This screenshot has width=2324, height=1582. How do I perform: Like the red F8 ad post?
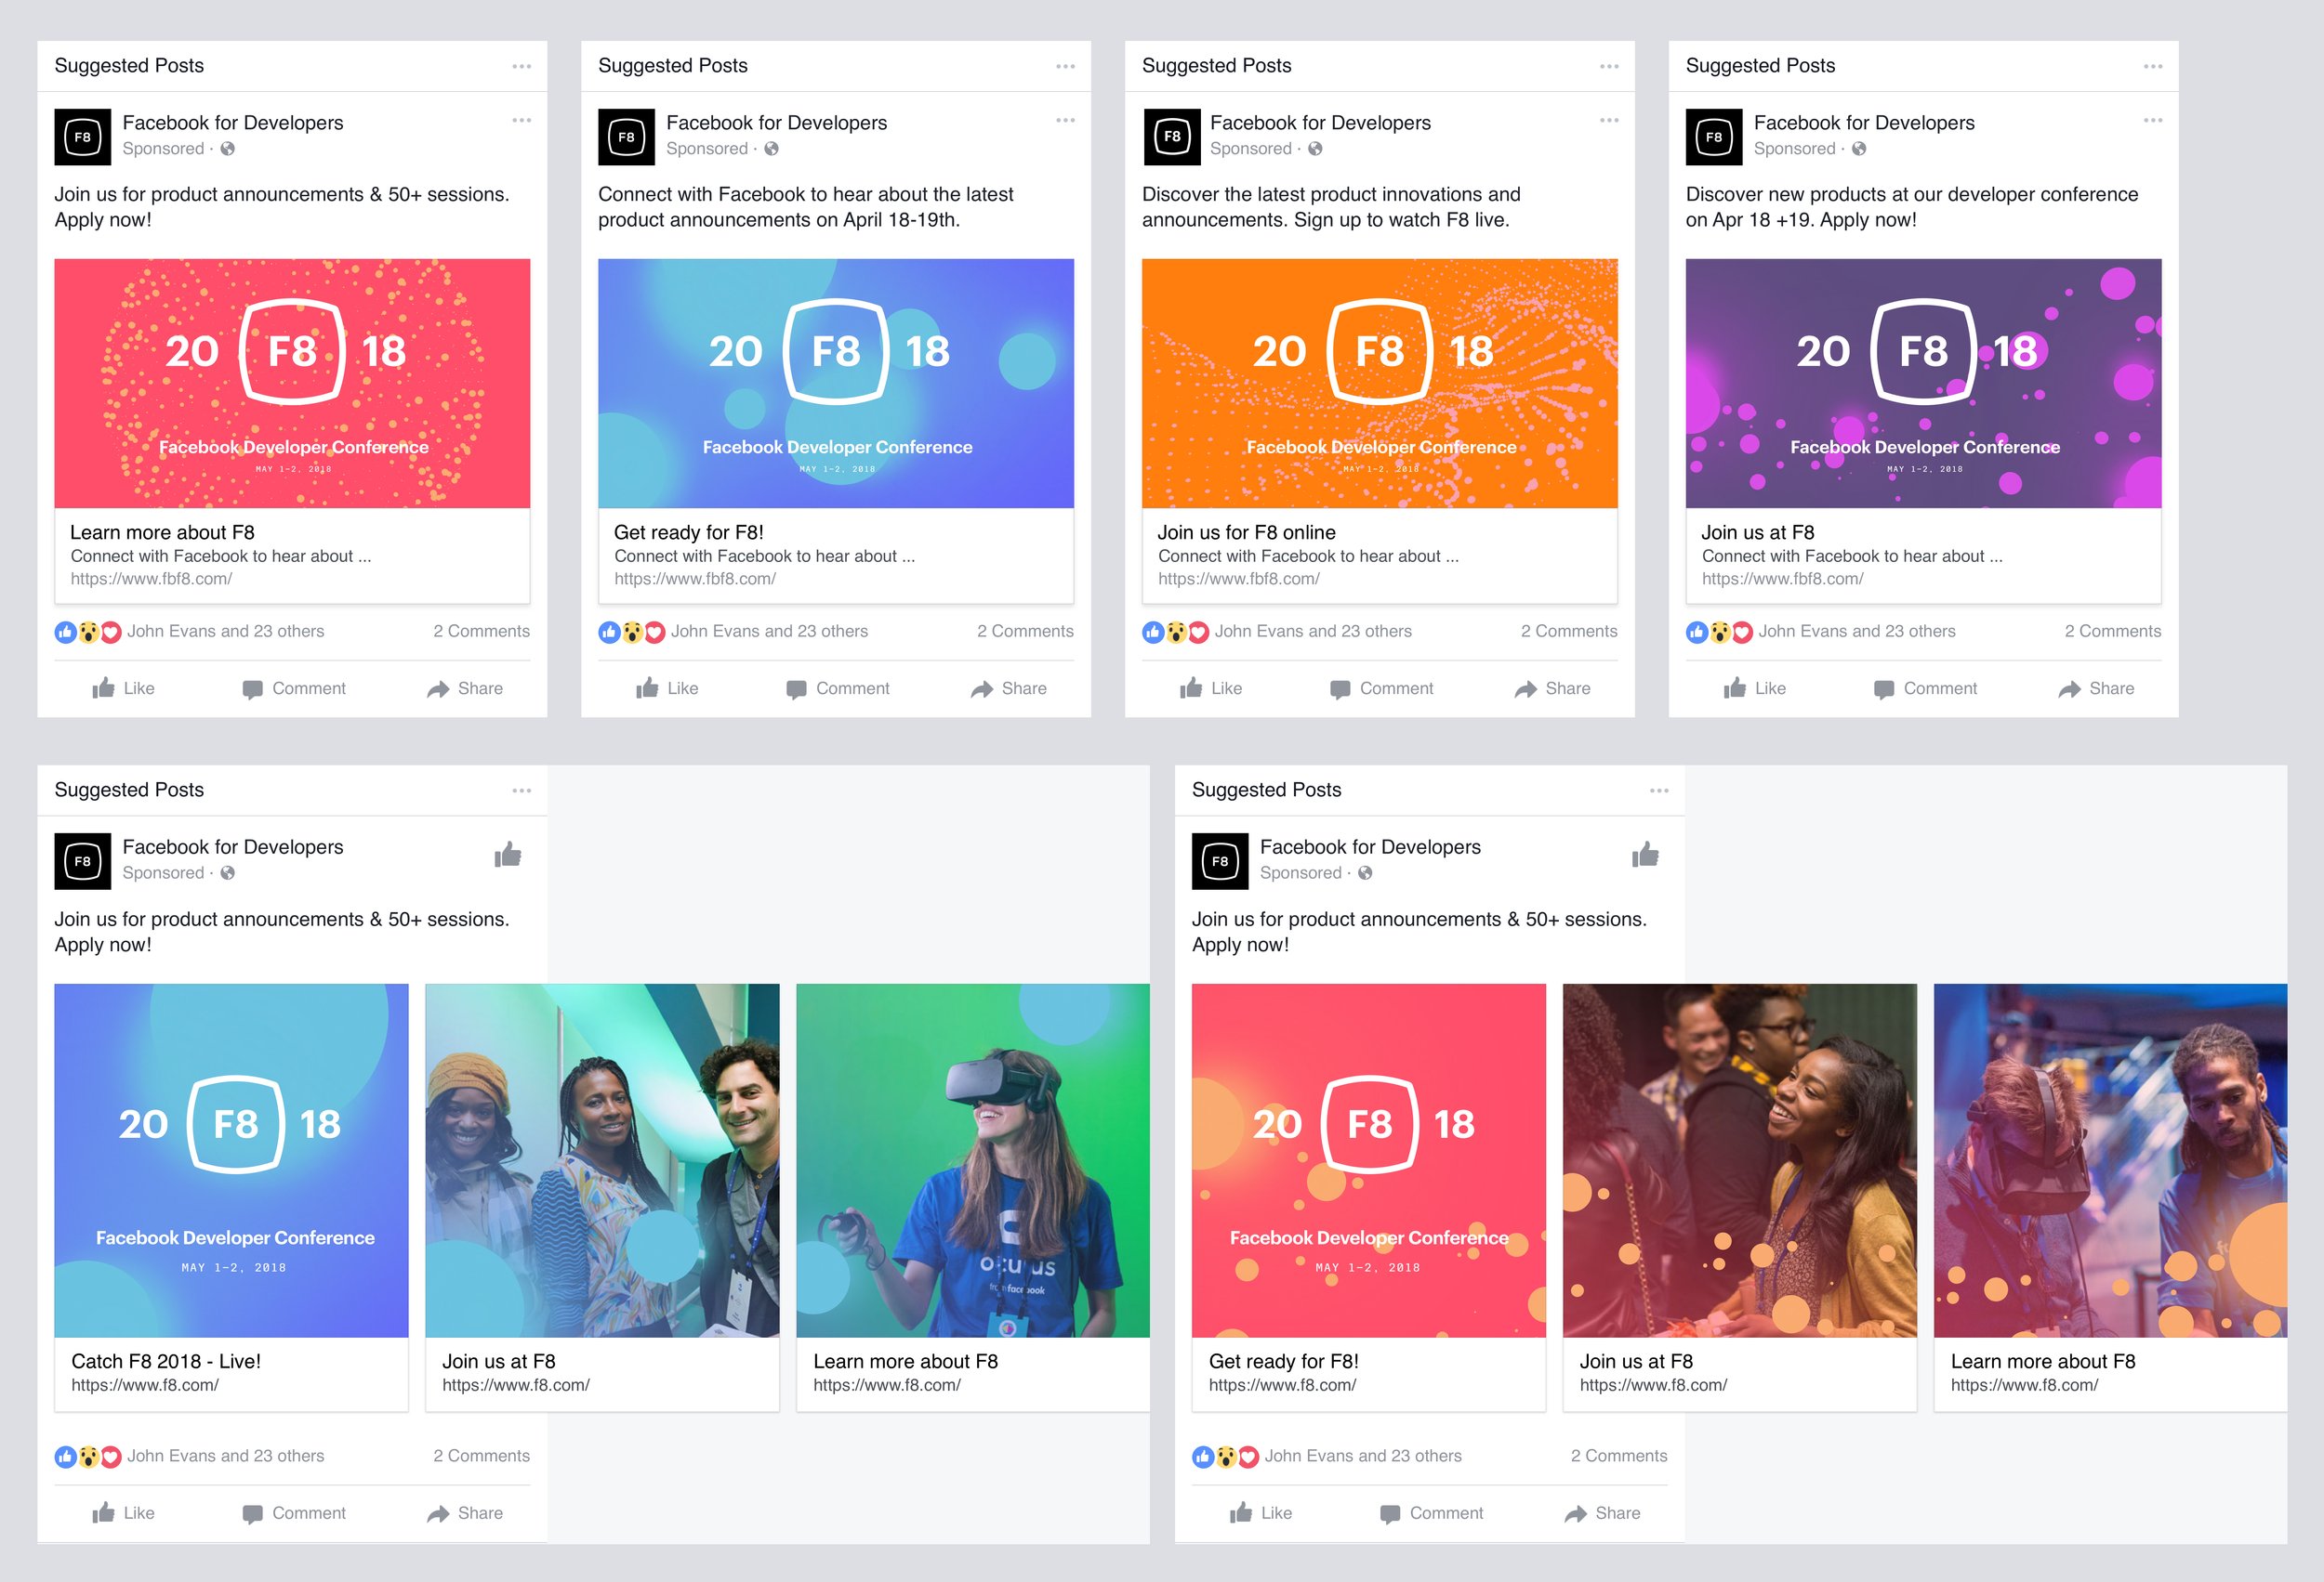tap(123, 688)
